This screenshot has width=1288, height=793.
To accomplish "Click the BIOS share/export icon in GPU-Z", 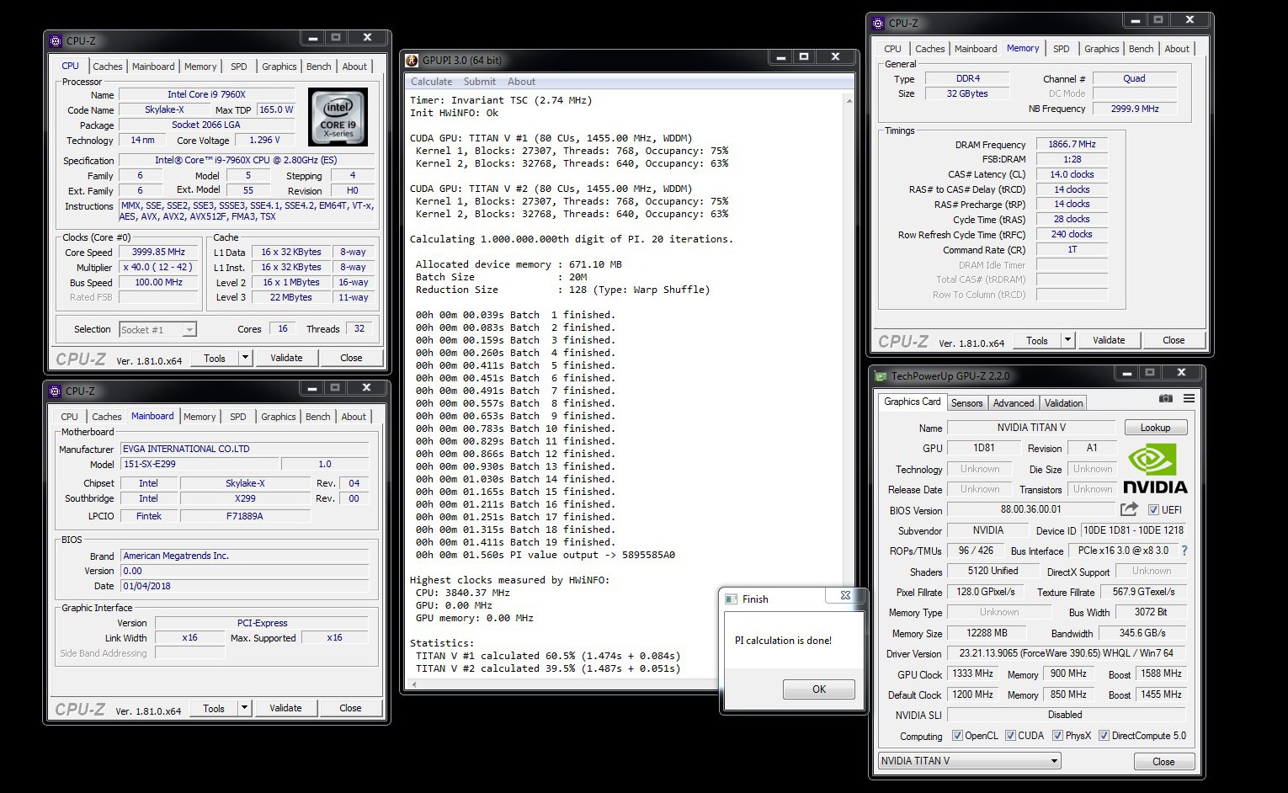I will [1129, 509].
